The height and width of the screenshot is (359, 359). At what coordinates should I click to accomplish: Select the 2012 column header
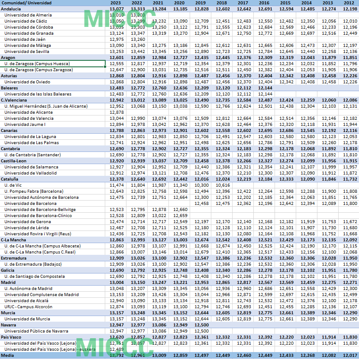(x=349, y=3)
